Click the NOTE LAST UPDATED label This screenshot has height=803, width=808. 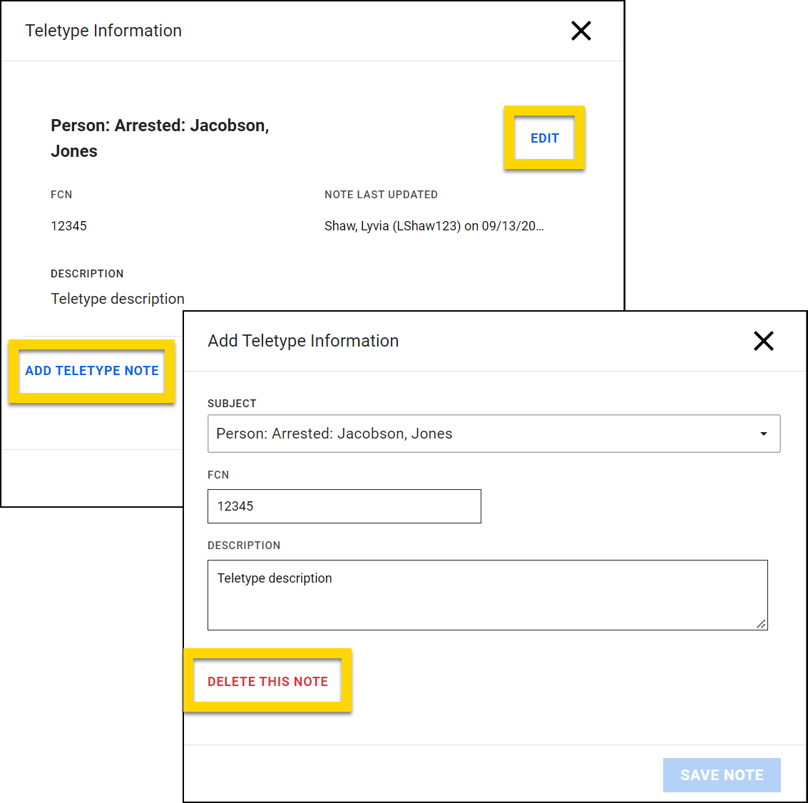point(381,194)
